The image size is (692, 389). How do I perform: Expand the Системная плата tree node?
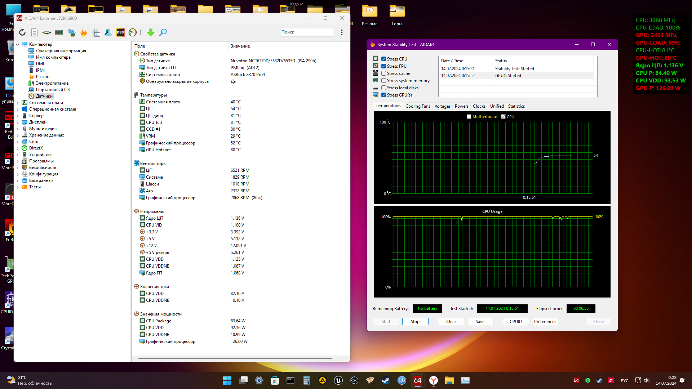pos(18,103)
